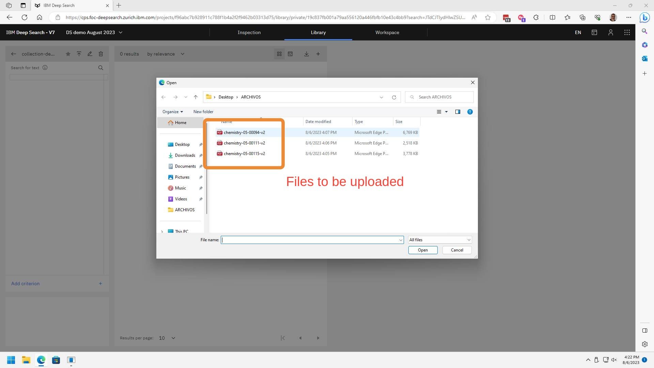Open Outlook in Edge sidebar

[644, 59]
